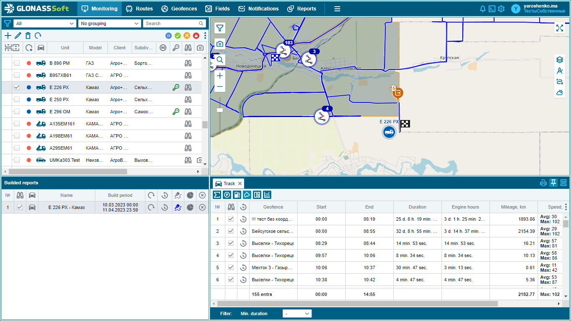Screen dimensions: 571x321
Task: Switch map to fullscreen
Action: point(560,28)
